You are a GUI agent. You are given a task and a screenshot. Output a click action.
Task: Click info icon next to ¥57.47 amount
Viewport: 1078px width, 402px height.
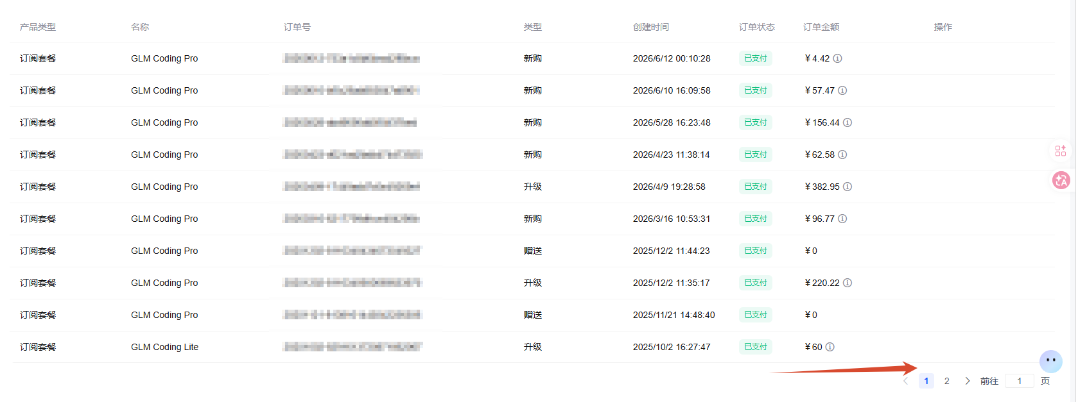842,90
